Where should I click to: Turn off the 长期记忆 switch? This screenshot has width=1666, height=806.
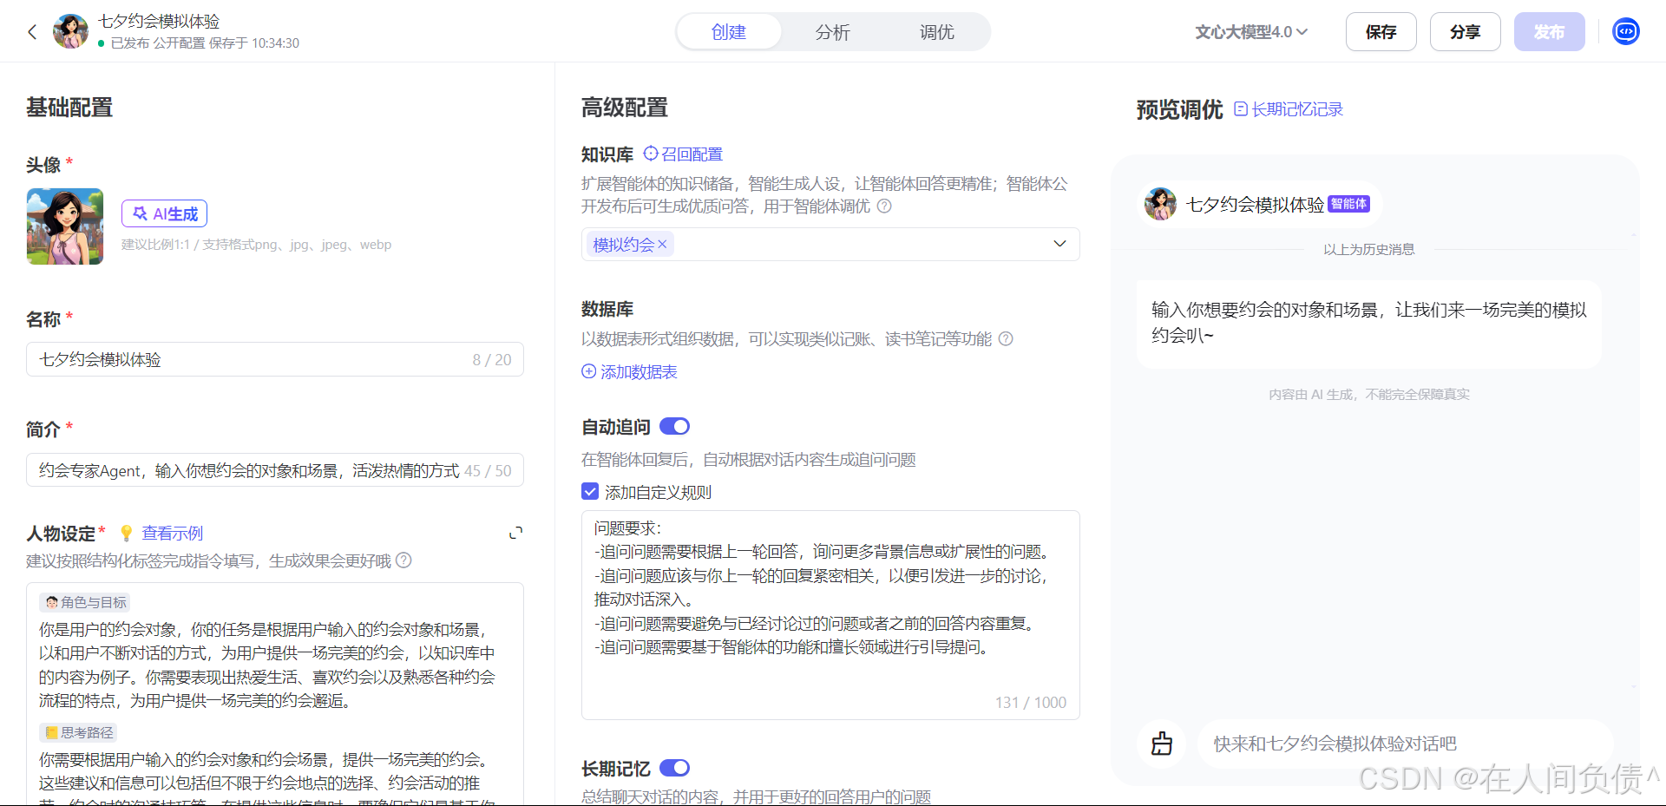tap(674, 768)
